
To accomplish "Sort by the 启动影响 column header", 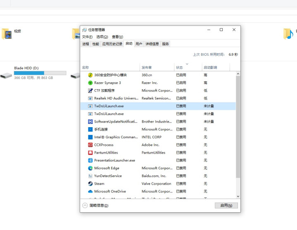I will click(216, 67).
